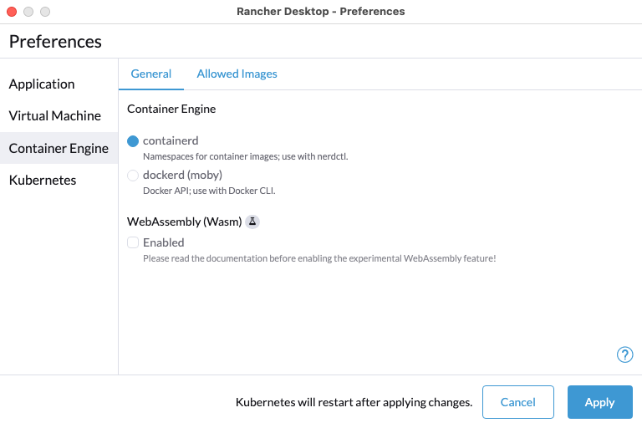
Task: Click the Rancher Desktop - Preferences title bar
Action: tap(321, 12)
